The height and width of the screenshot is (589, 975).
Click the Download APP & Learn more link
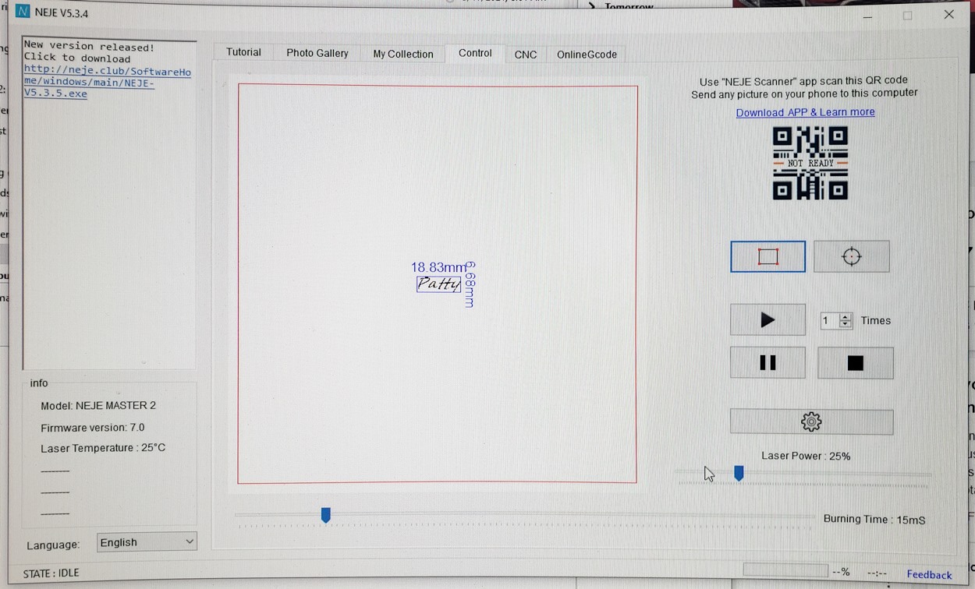[x=805, y=112]
